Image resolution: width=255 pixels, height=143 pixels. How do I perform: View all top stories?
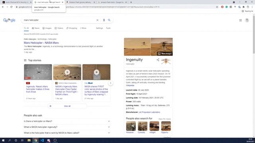coord(67,106)
